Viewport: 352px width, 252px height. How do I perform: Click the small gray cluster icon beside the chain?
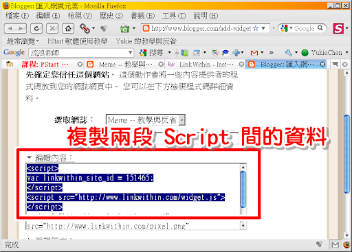point(104,28)
